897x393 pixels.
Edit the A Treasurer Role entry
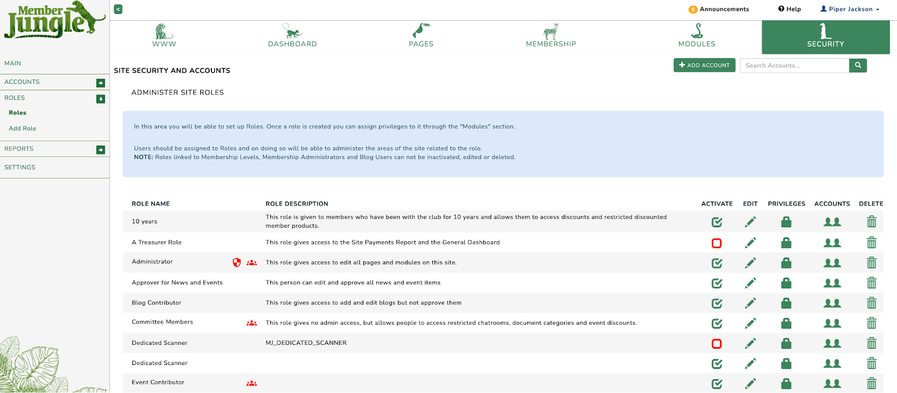point(750,242)
